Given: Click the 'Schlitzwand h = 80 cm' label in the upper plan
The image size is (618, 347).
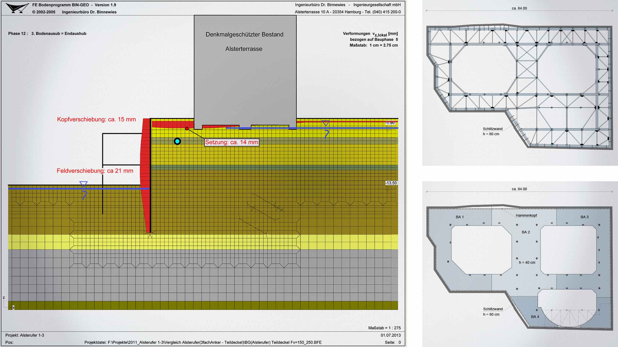Looking at the screenshot, I should pyautogui.click(x=493, y=131).
